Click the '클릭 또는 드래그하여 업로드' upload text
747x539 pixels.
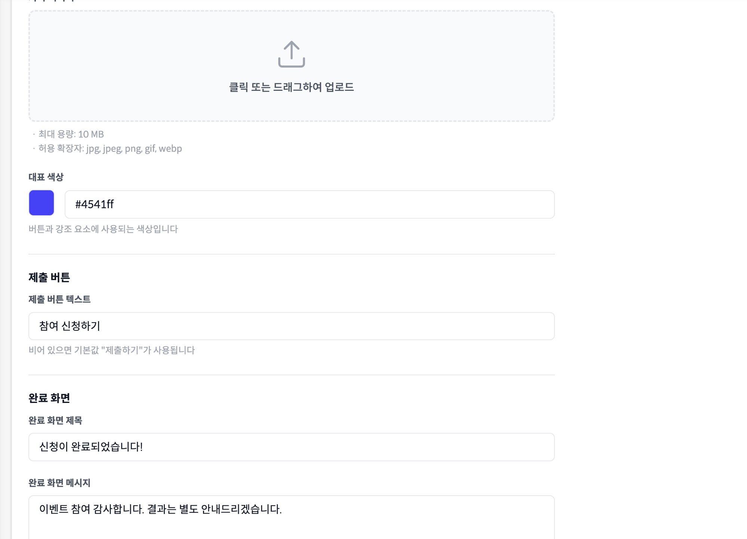291,87
